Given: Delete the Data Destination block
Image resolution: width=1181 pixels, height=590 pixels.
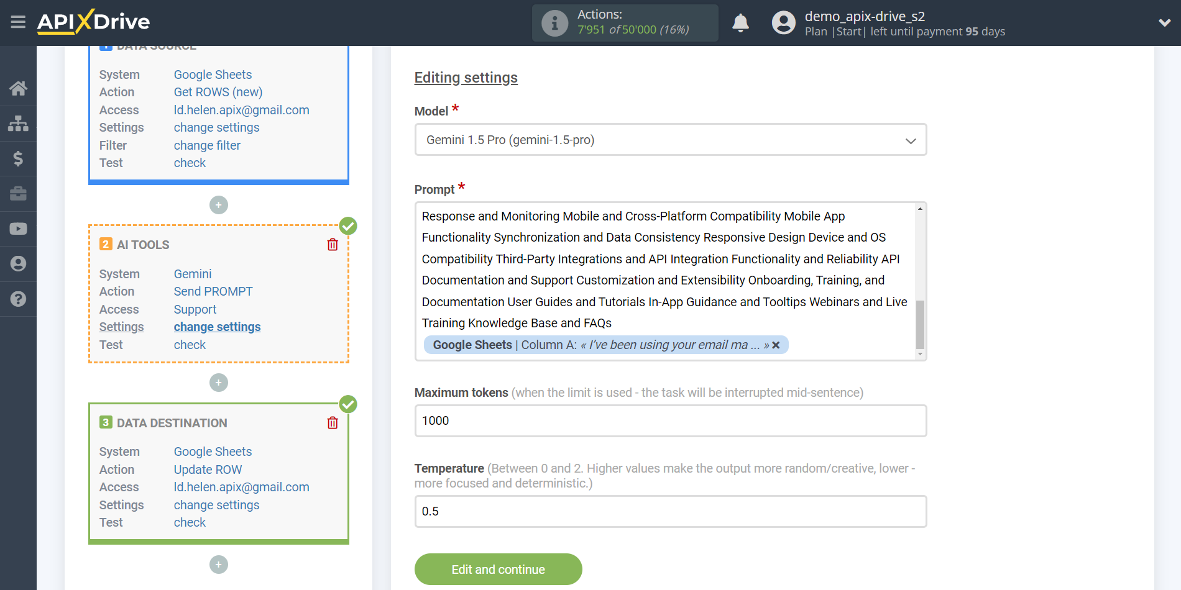Looking at the screenshot, I should coord(333,423).
